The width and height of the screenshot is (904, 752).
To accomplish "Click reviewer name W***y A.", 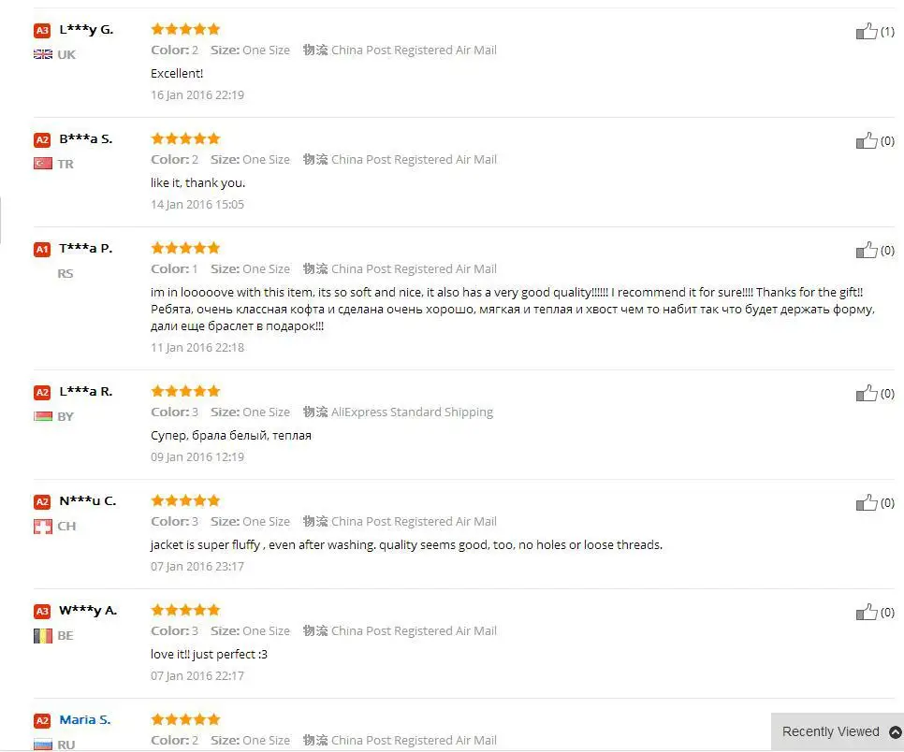I will [88, 610].
